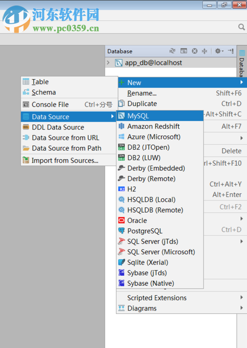
Task: Expand the app_db@localhost tree node
Action: (x=108, y=63)
